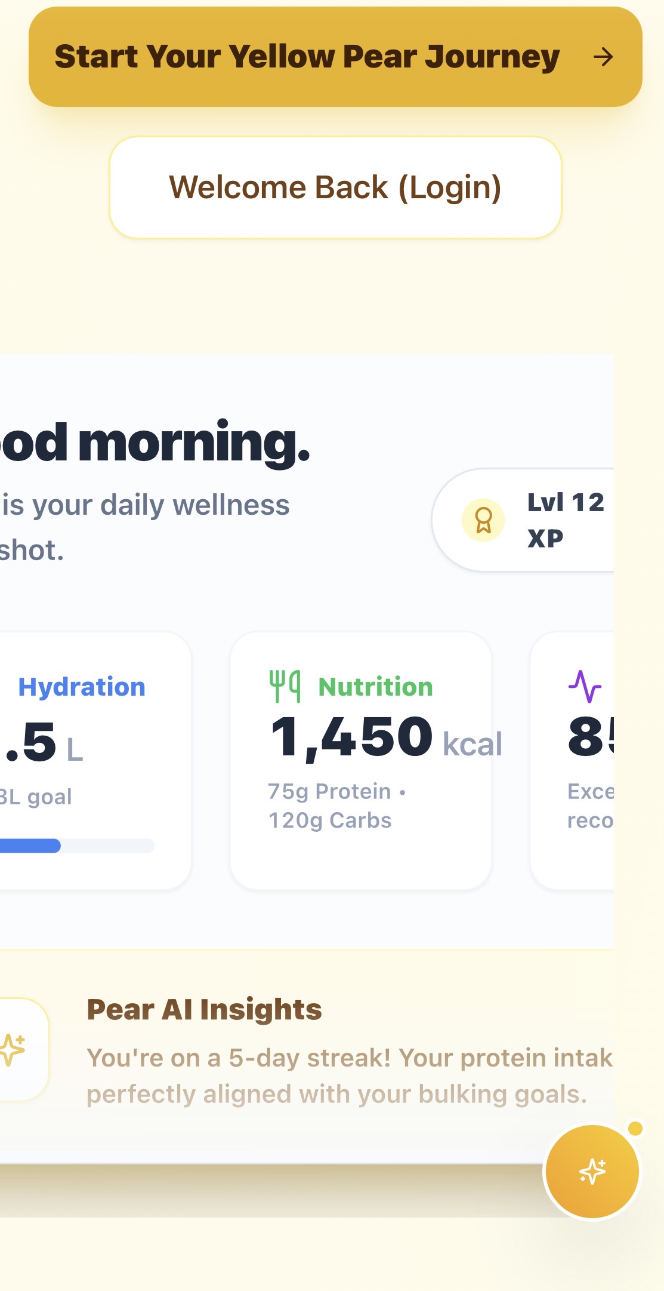Open the floating sparkle AI assistant button
This screenshot has width=664, height=1291.
[x=592, y=1171]
